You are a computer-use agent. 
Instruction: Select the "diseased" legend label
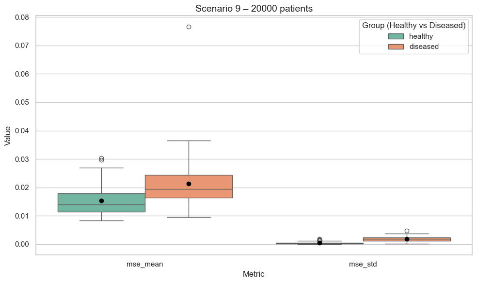(424, 47)
